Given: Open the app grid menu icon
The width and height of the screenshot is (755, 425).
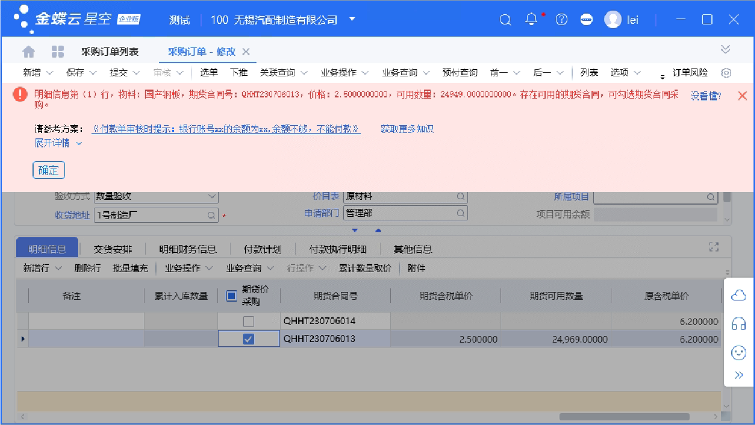Looking at the screenshot, I should click(58, 52).
